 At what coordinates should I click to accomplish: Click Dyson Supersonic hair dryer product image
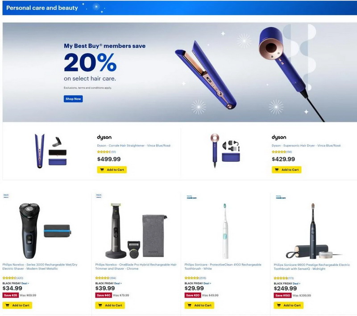point(225,151)
